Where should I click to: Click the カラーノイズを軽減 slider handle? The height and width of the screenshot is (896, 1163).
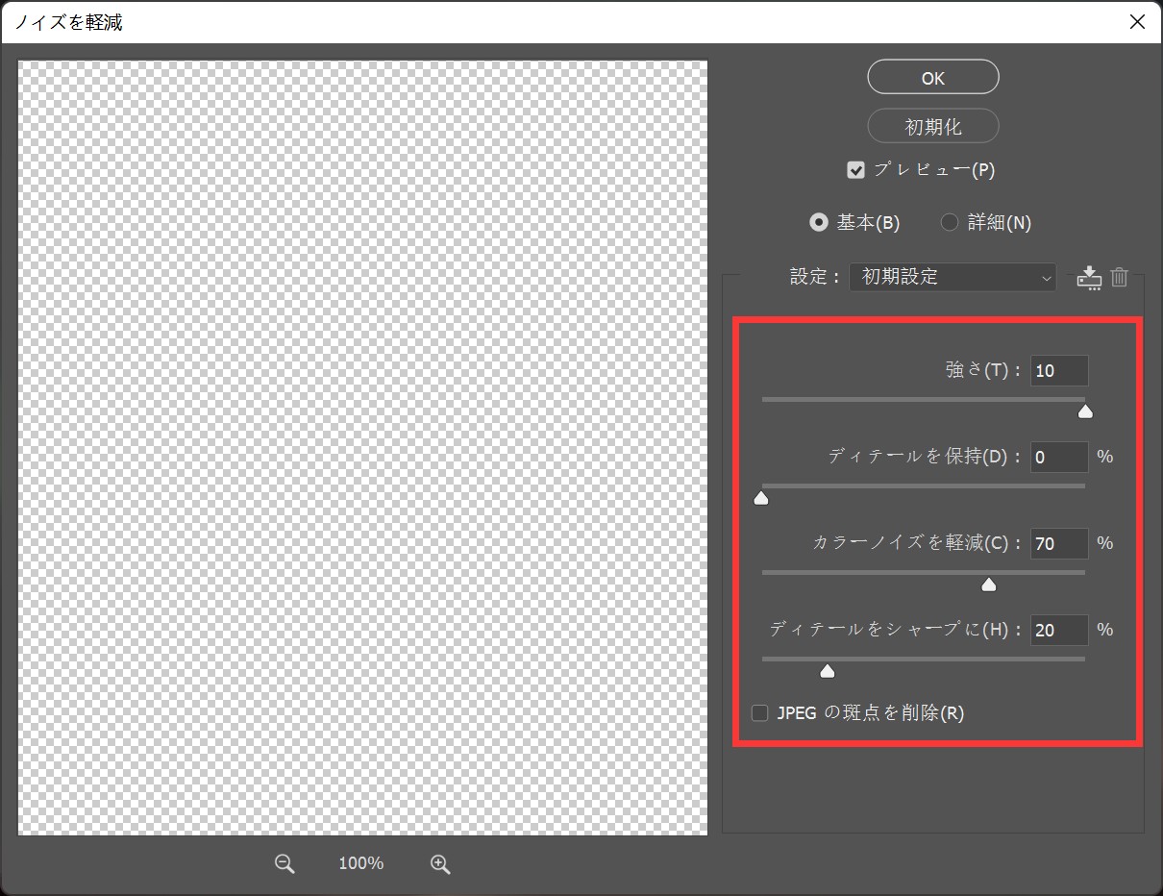(x=988, y=584)
